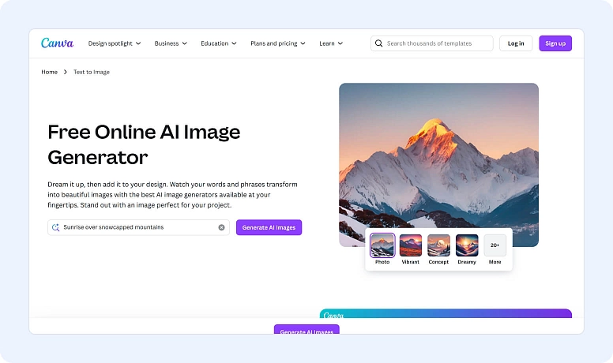Clear the prompt with the X icon
This screenshot has height=363, width=613.
pos(221,227)
